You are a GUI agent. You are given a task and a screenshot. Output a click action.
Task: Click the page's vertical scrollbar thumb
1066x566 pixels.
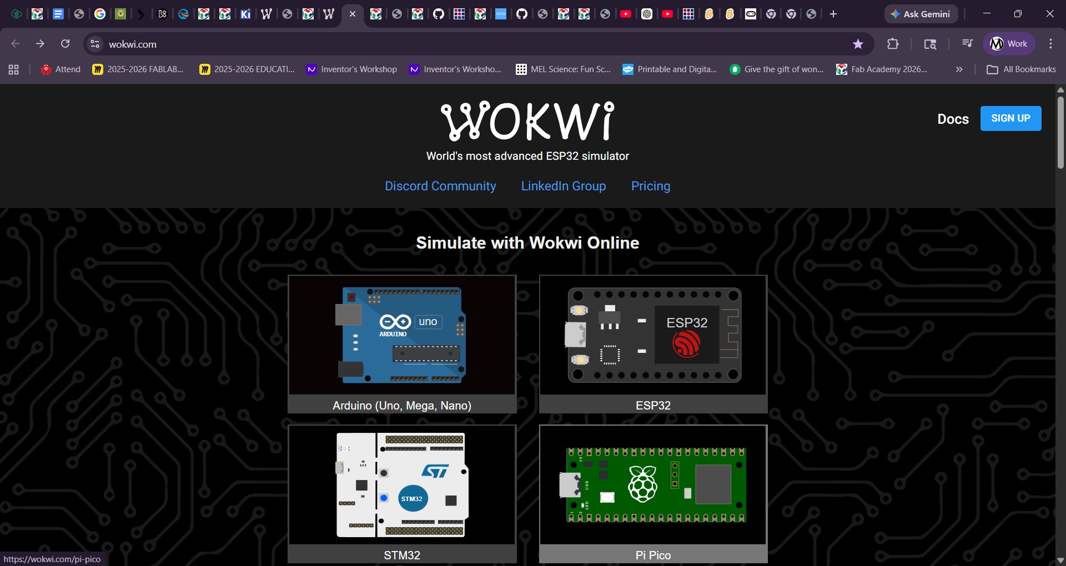pos(1060,132)
